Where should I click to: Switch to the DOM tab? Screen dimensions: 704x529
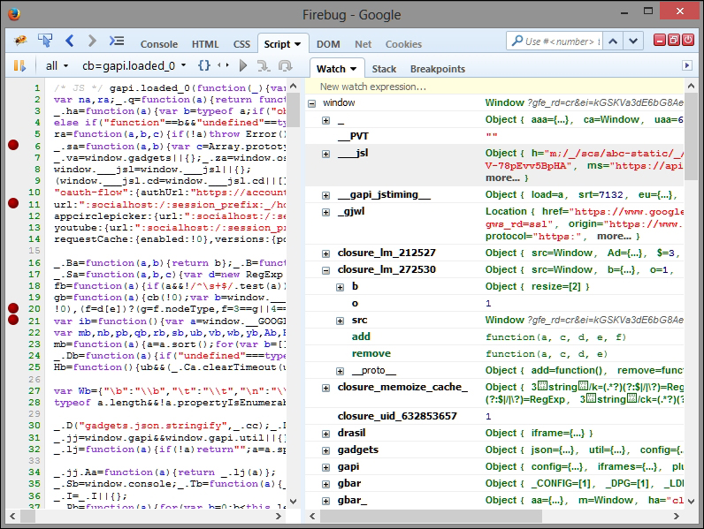pyautogui.click(x=328, y=44)
